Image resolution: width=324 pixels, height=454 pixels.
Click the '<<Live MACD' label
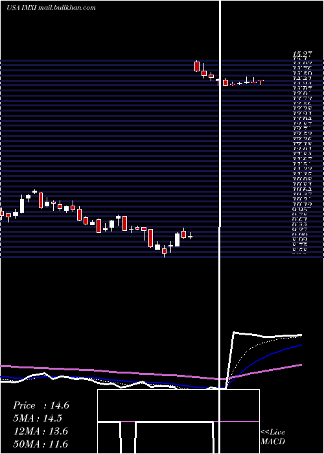pyautogui.click(x=273, y=437)
